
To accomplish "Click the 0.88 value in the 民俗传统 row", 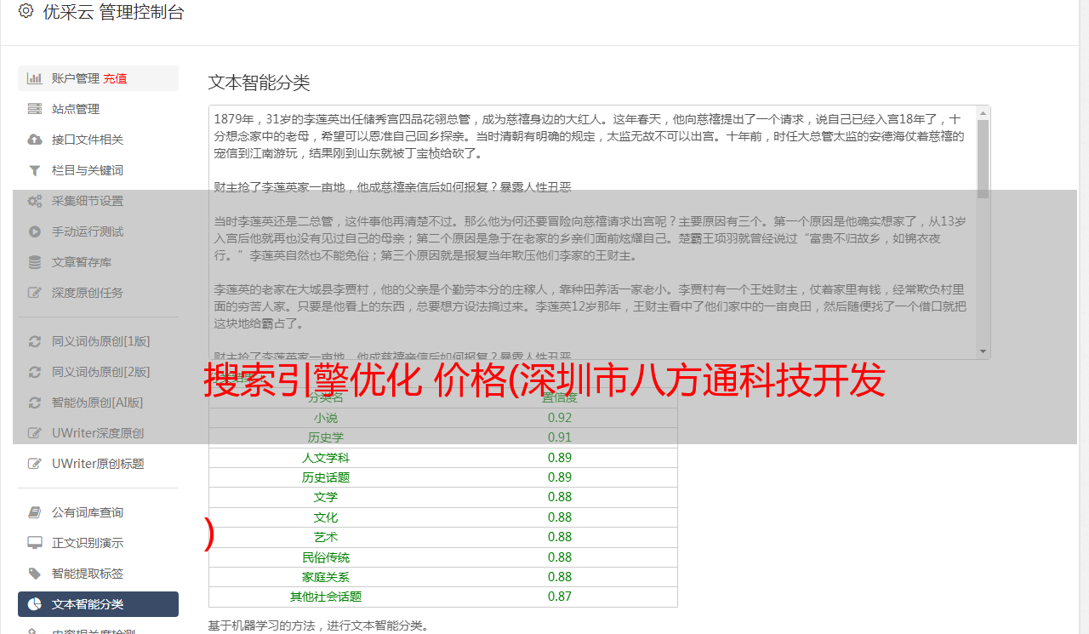I will tap(560, 557).
